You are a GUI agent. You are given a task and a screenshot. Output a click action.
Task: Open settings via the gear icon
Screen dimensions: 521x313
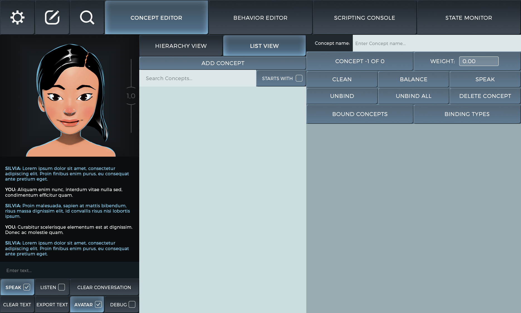coord(17,18)
